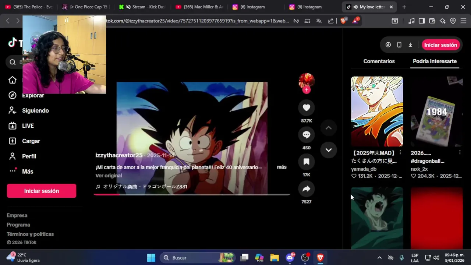Open the TikTok search icon in sidebar

(x=13, y=62)
